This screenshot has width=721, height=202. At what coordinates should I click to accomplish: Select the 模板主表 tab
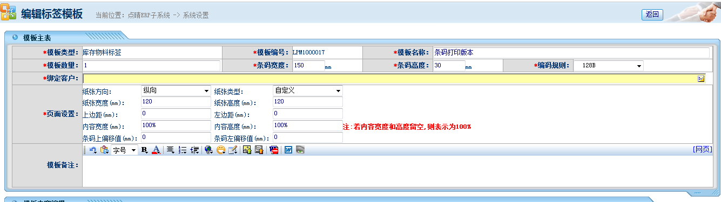click(x=37, y=38)
